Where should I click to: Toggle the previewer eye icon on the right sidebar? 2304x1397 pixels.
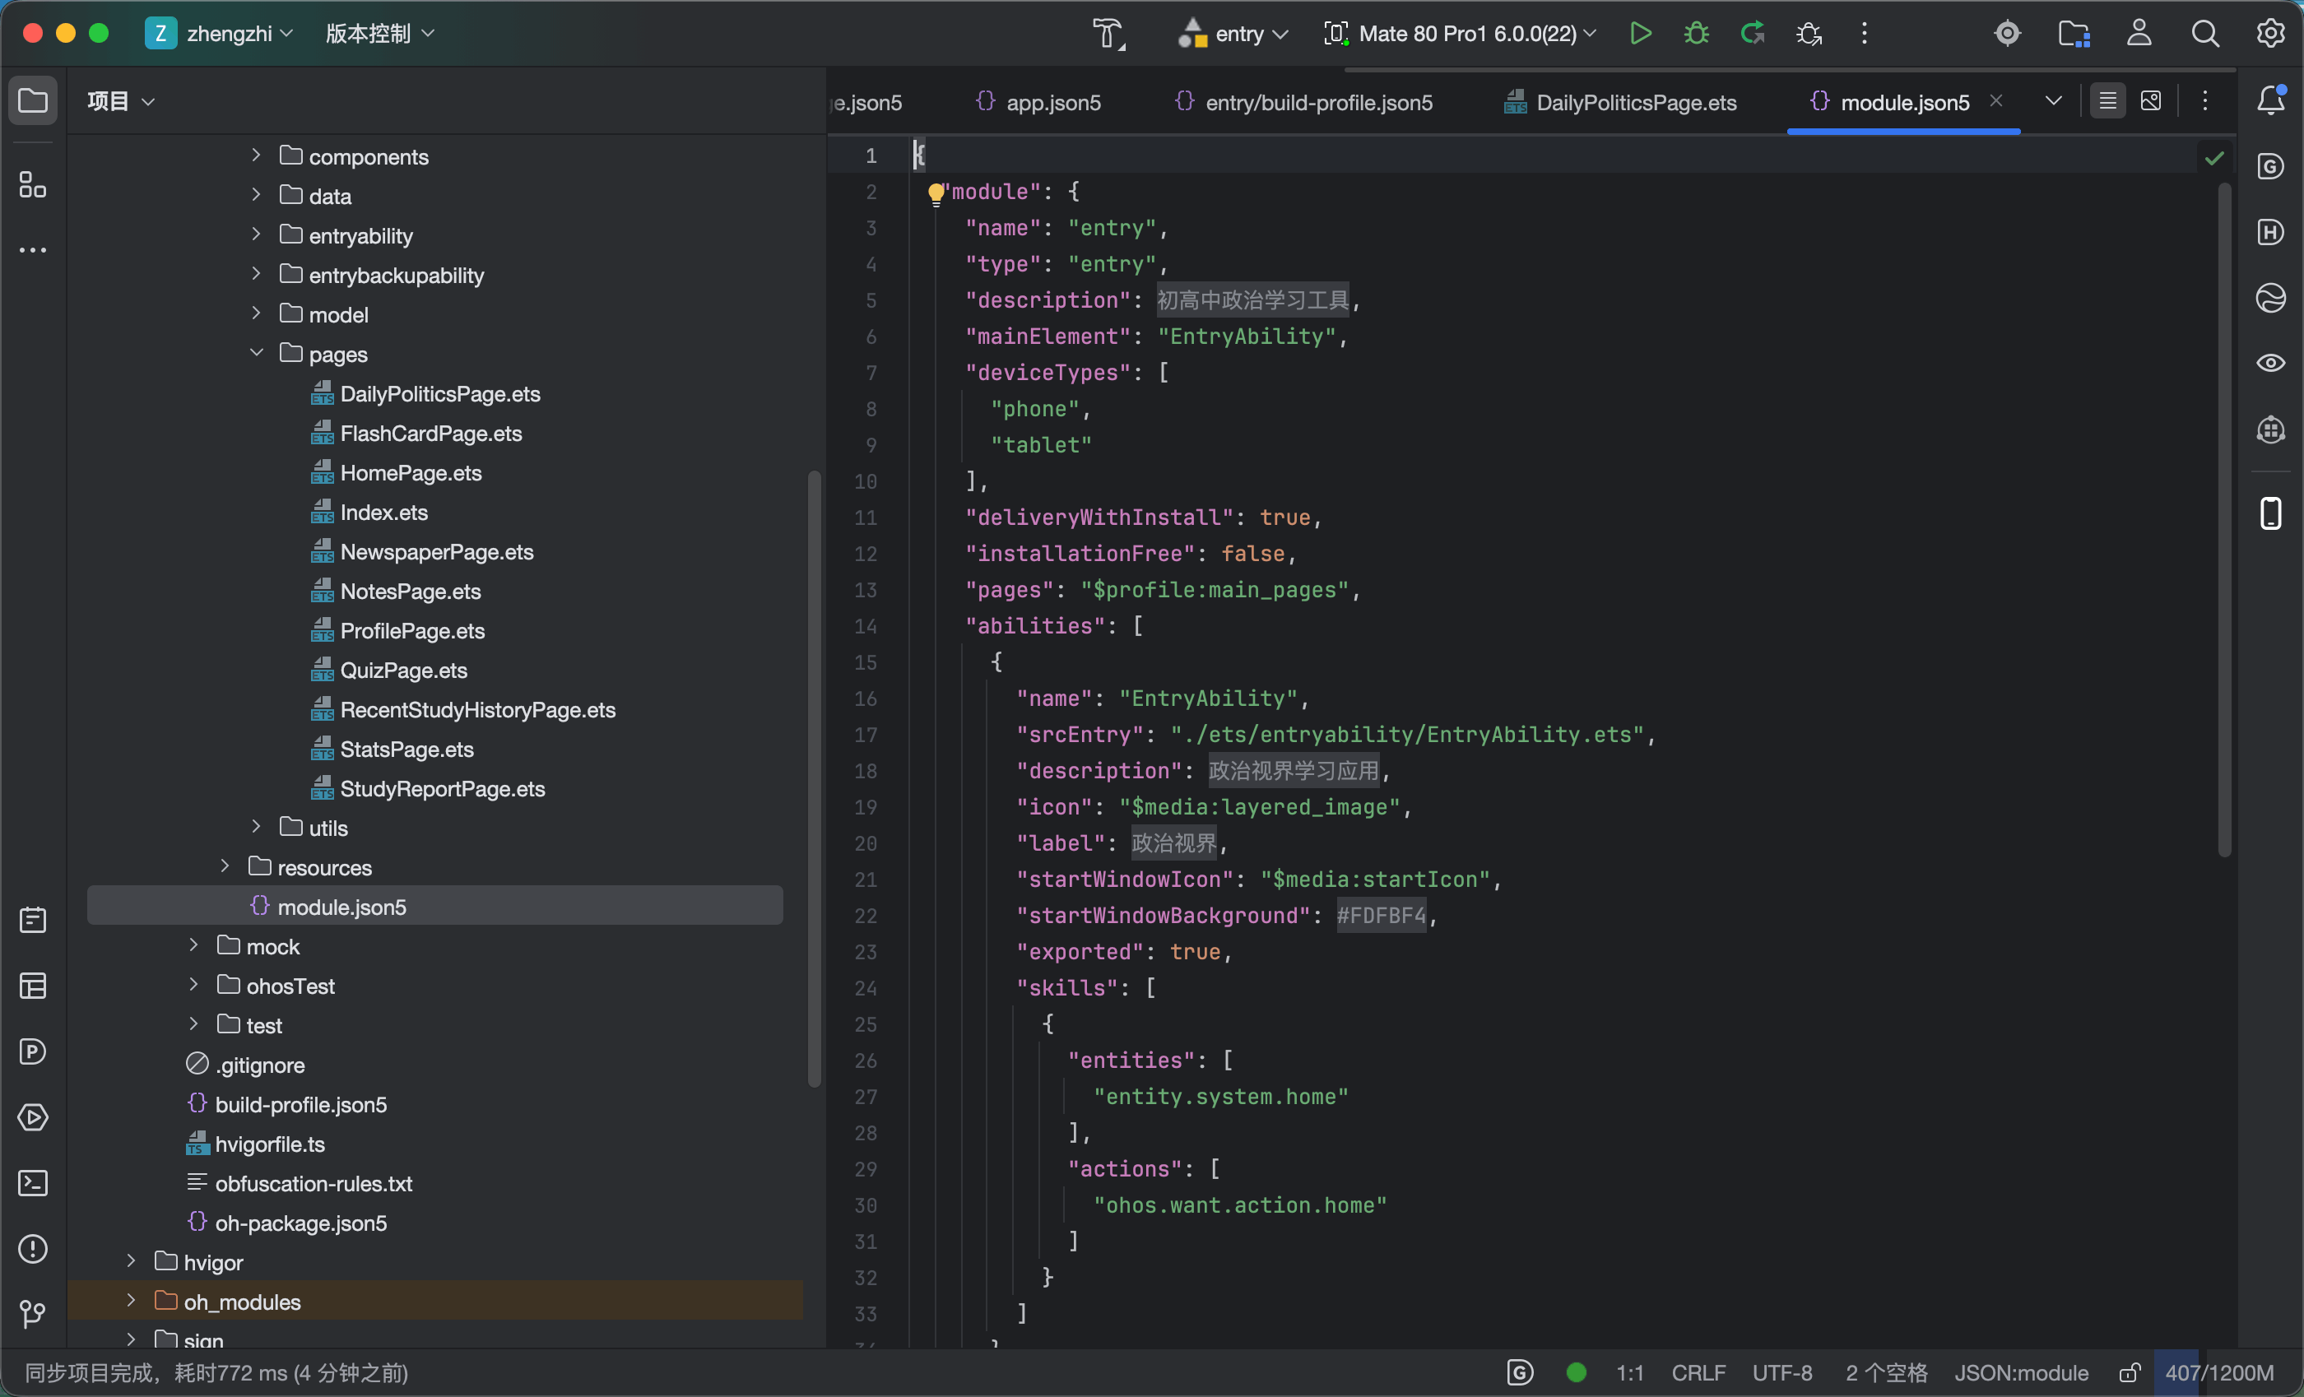[x=2271, y=363]
